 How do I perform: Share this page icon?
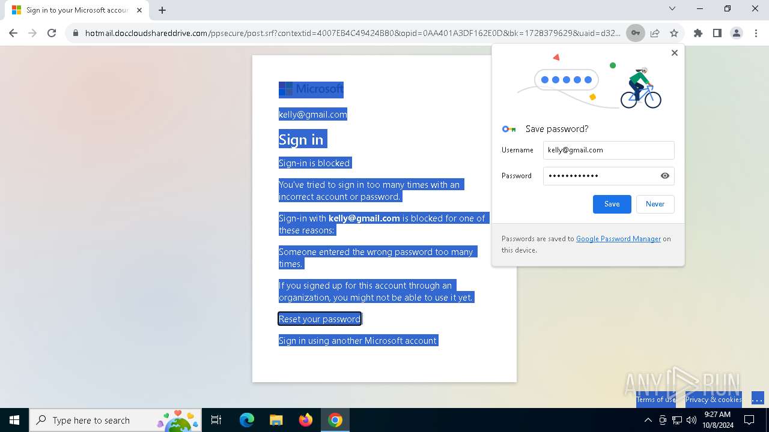[655, 33]
